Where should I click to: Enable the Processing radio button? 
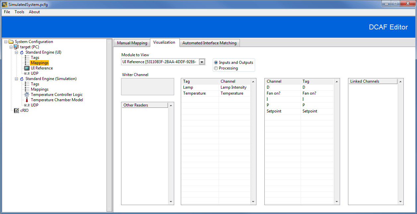pos(216,68)
